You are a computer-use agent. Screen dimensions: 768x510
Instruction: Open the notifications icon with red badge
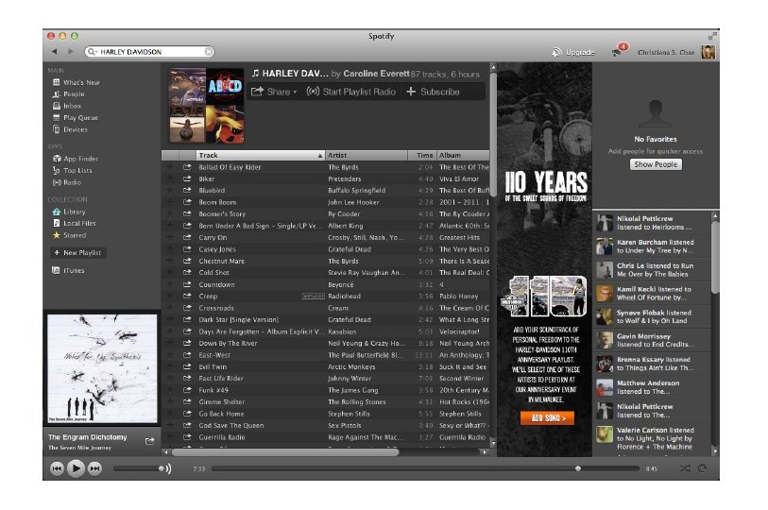coord(620,51)
